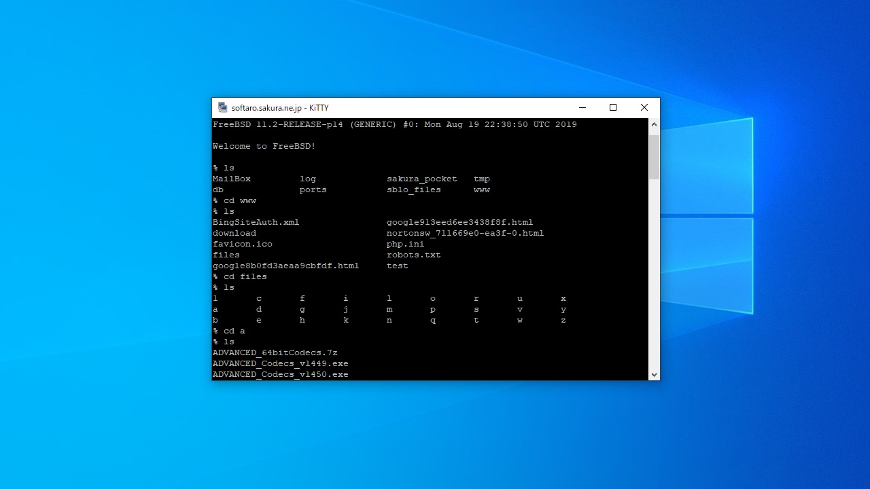
Task: Click the '% cd files' command line
Action: (240, 276)
